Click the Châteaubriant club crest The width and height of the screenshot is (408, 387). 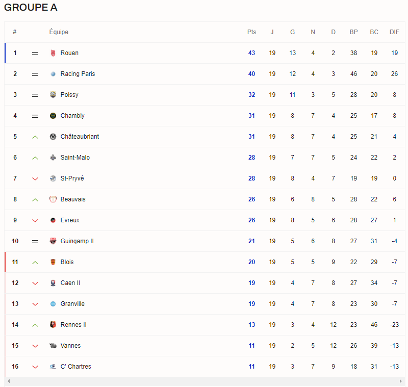click(x=53, y=137)
